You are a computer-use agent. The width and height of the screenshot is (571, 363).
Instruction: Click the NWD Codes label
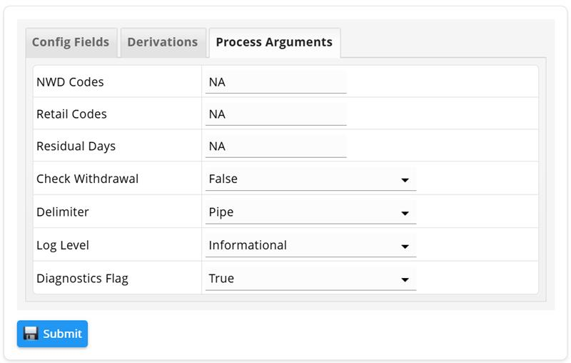click(70, 82)
